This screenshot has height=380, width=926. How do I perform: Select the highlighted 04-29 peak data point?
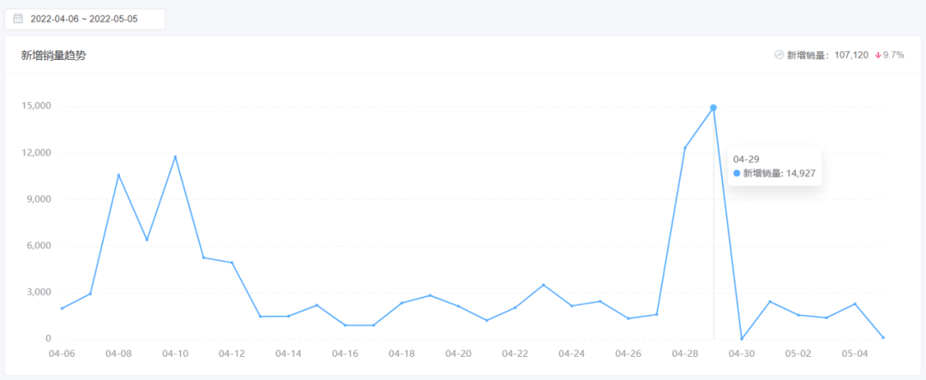tap(713, 108)
